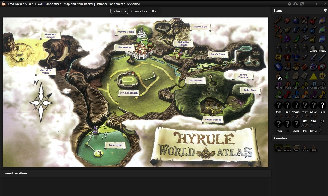Toggle the blue Zora Tunic

click(296, 57)
